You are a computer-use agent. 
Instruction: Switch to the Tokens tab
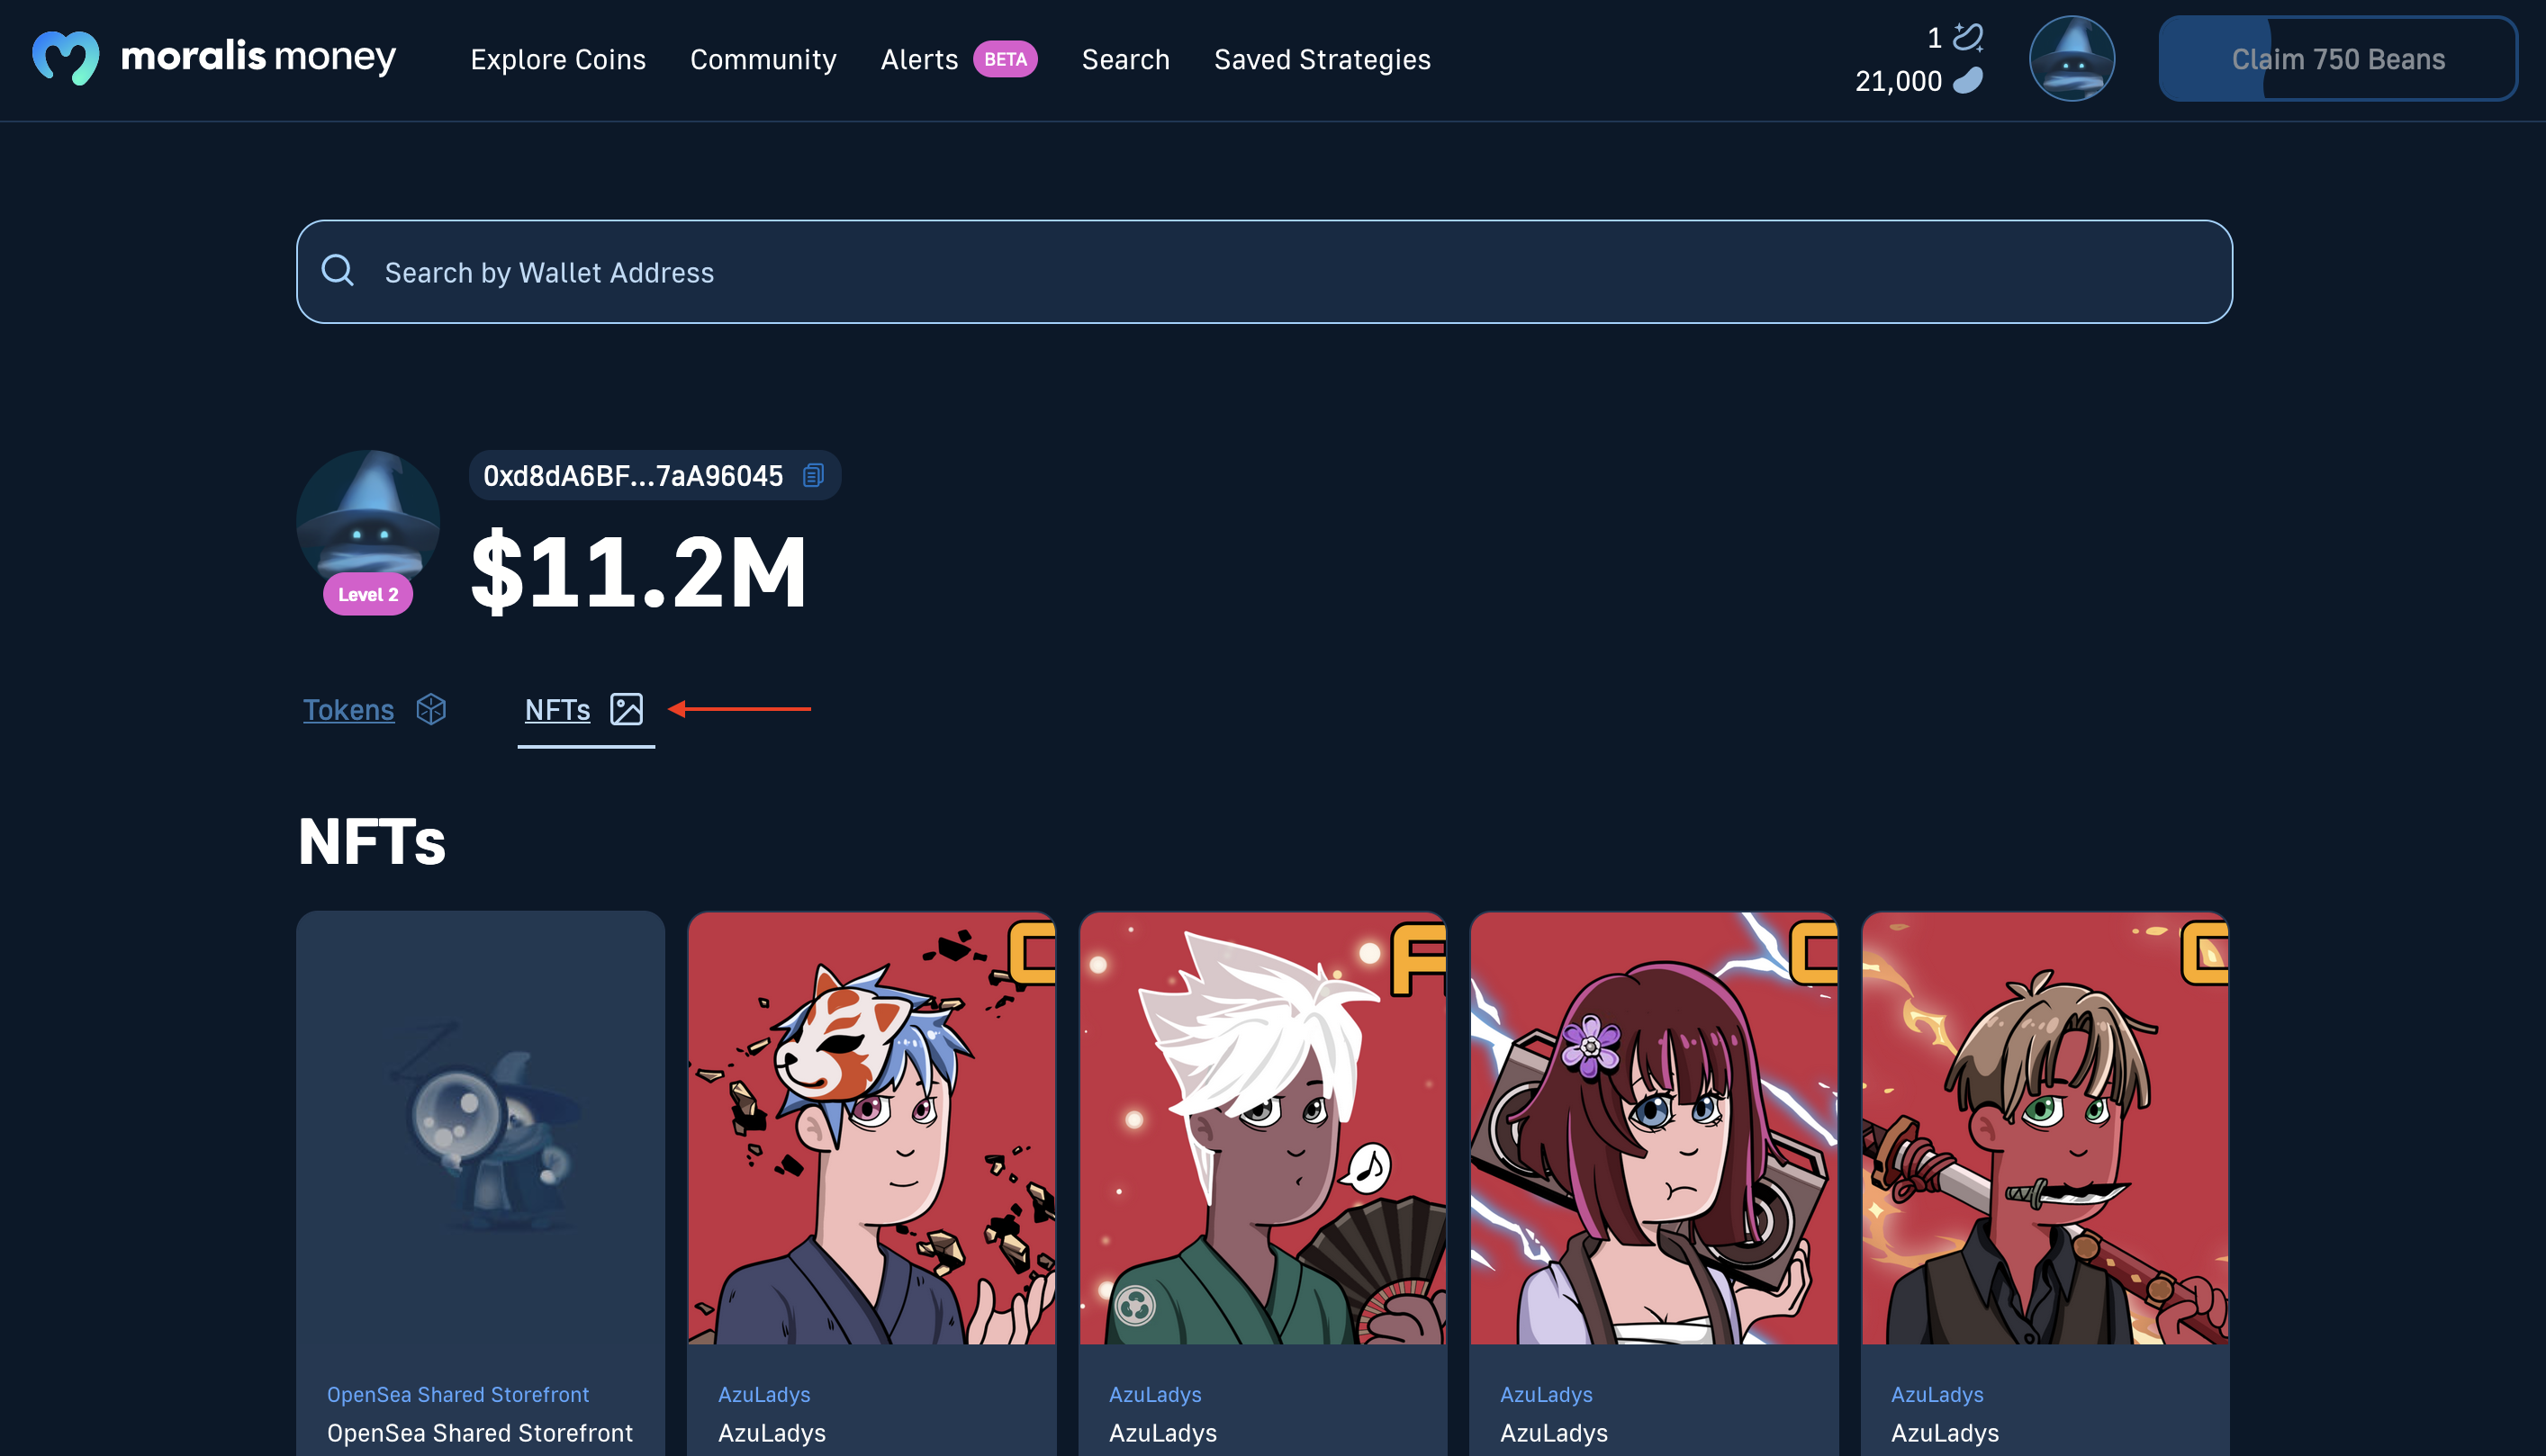tap(348, 708)
